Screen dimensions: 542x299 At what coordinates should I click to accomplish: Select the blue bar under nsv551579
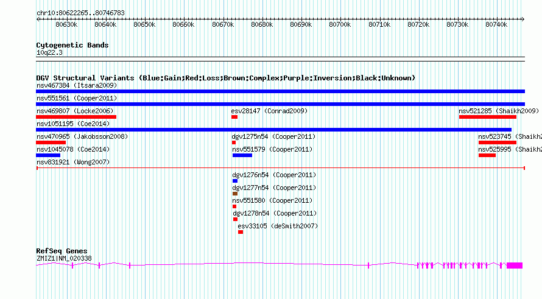242,155
